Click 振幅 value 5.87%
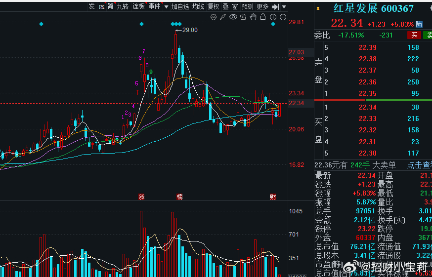This screenshot has height=277, width=432. (x=366, y=202)
